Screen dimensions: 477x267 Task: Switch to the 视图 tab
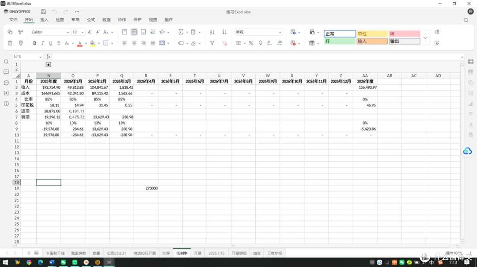click(153, 19)
